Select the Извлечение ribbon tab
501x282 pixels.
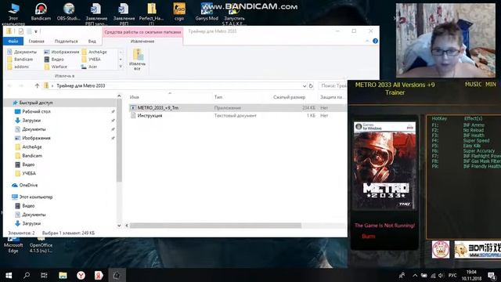tap(142, 42)
